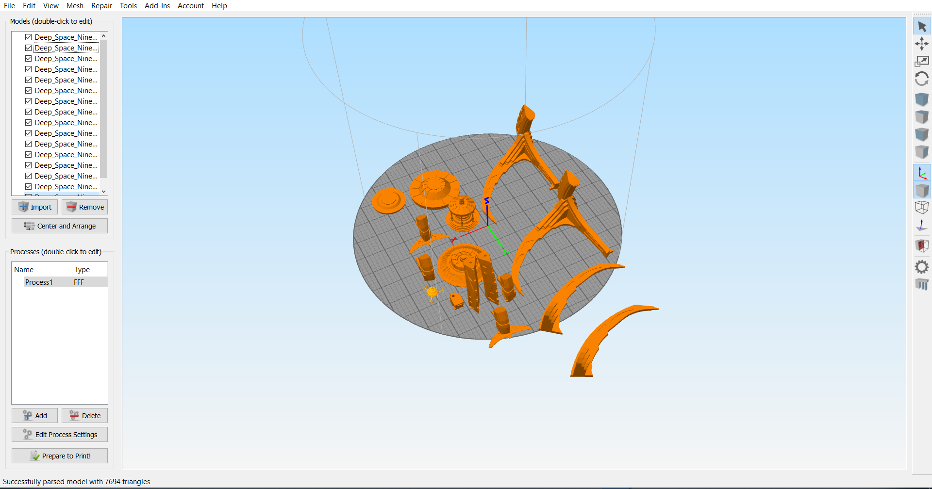Switch to the side view cube

(922, 152)
